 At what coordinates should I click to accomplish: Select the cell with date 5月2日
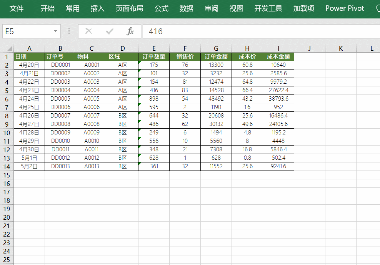click(29, 166)
